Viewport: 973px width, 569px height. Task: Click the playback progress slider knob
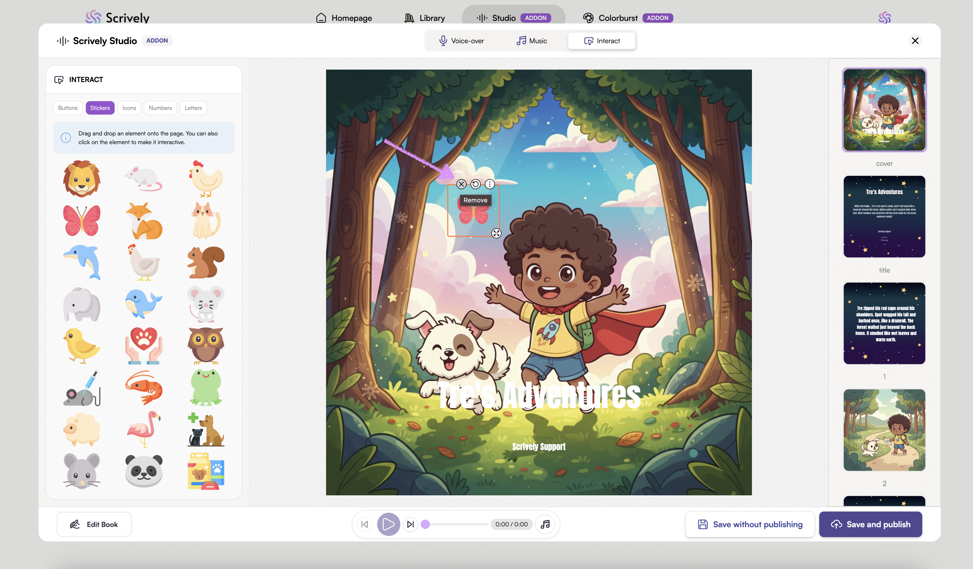coord(425,524)
